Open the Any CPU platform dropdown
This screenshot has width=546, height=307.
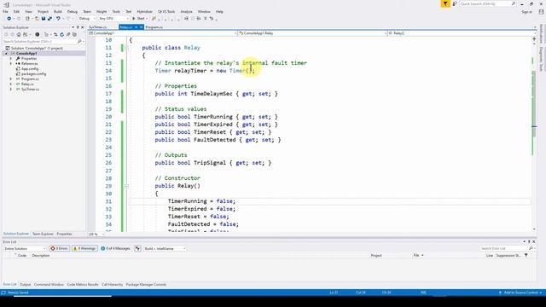(x=113, y=19)
